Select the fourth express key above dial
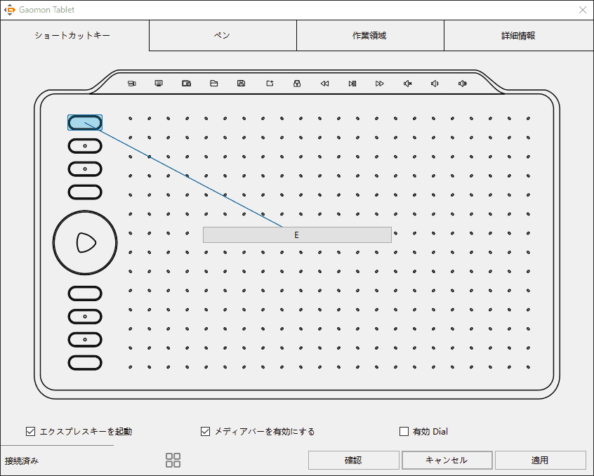This screenshot has width=594, height=476. click(x=85, y=192)
